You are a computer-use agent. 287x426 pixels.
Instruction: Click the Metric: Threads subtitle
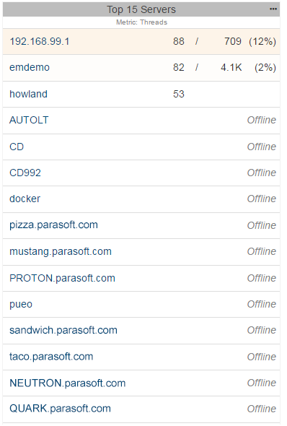pos(141,22)
